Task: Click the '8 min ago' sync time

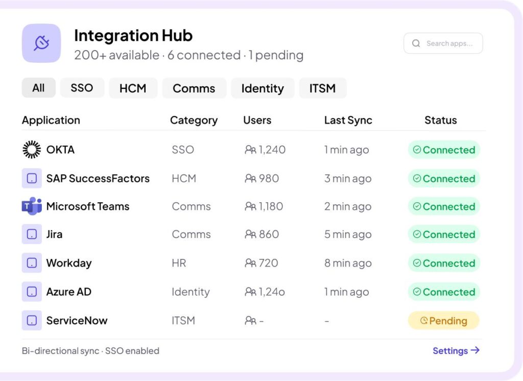Action: (348, 264)
